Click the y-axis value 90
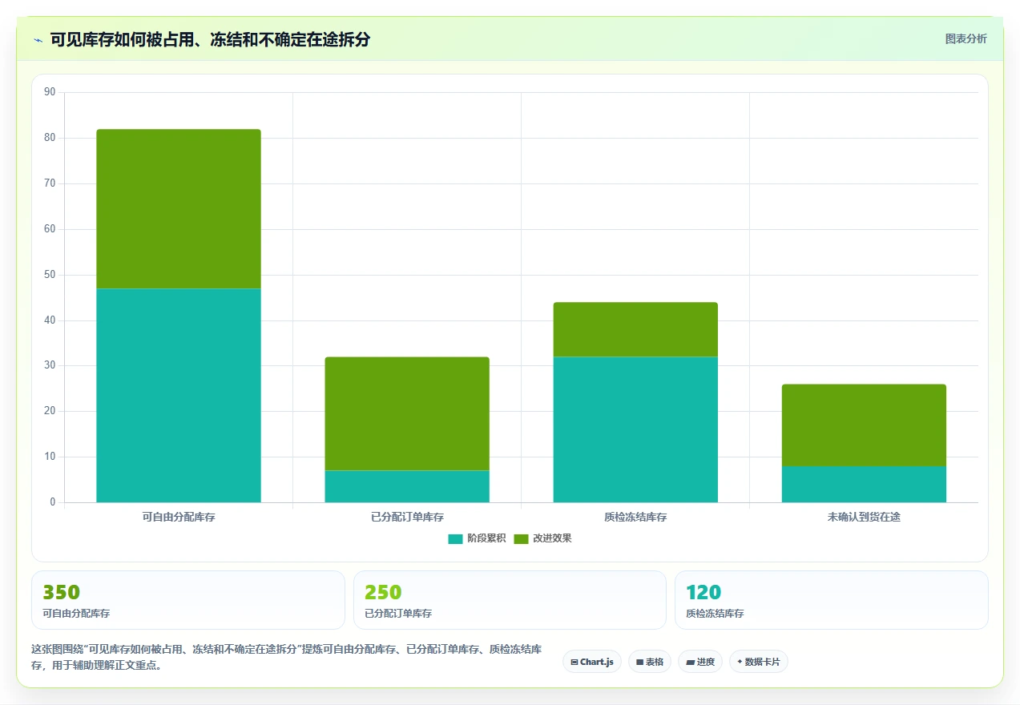The height and width of the screenshot is (705, 1020). [x=50, y=92]
